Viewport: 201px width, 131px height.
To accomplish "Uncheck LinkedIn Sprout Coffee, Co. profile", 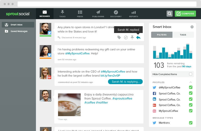I will click(191, 99).
